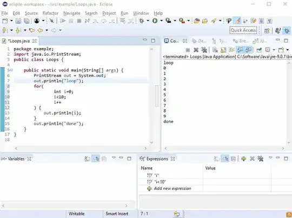
Task: Toggle Mark Occurrences highlighter button
Action: pyautogui.click(x=237, y=21)
